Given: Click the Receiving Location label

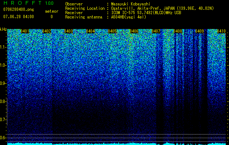Looking at the screenshot, I should click(x=85, y=9).
